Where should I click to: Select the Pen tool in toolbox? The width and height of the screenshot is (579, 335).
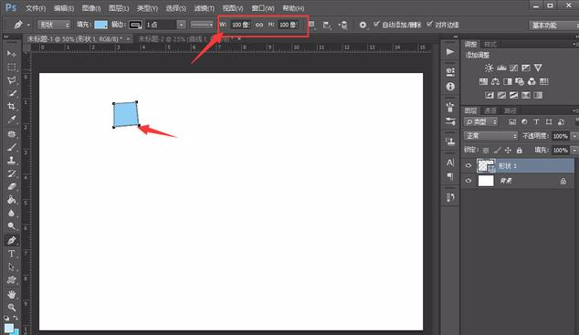[12, 240]
